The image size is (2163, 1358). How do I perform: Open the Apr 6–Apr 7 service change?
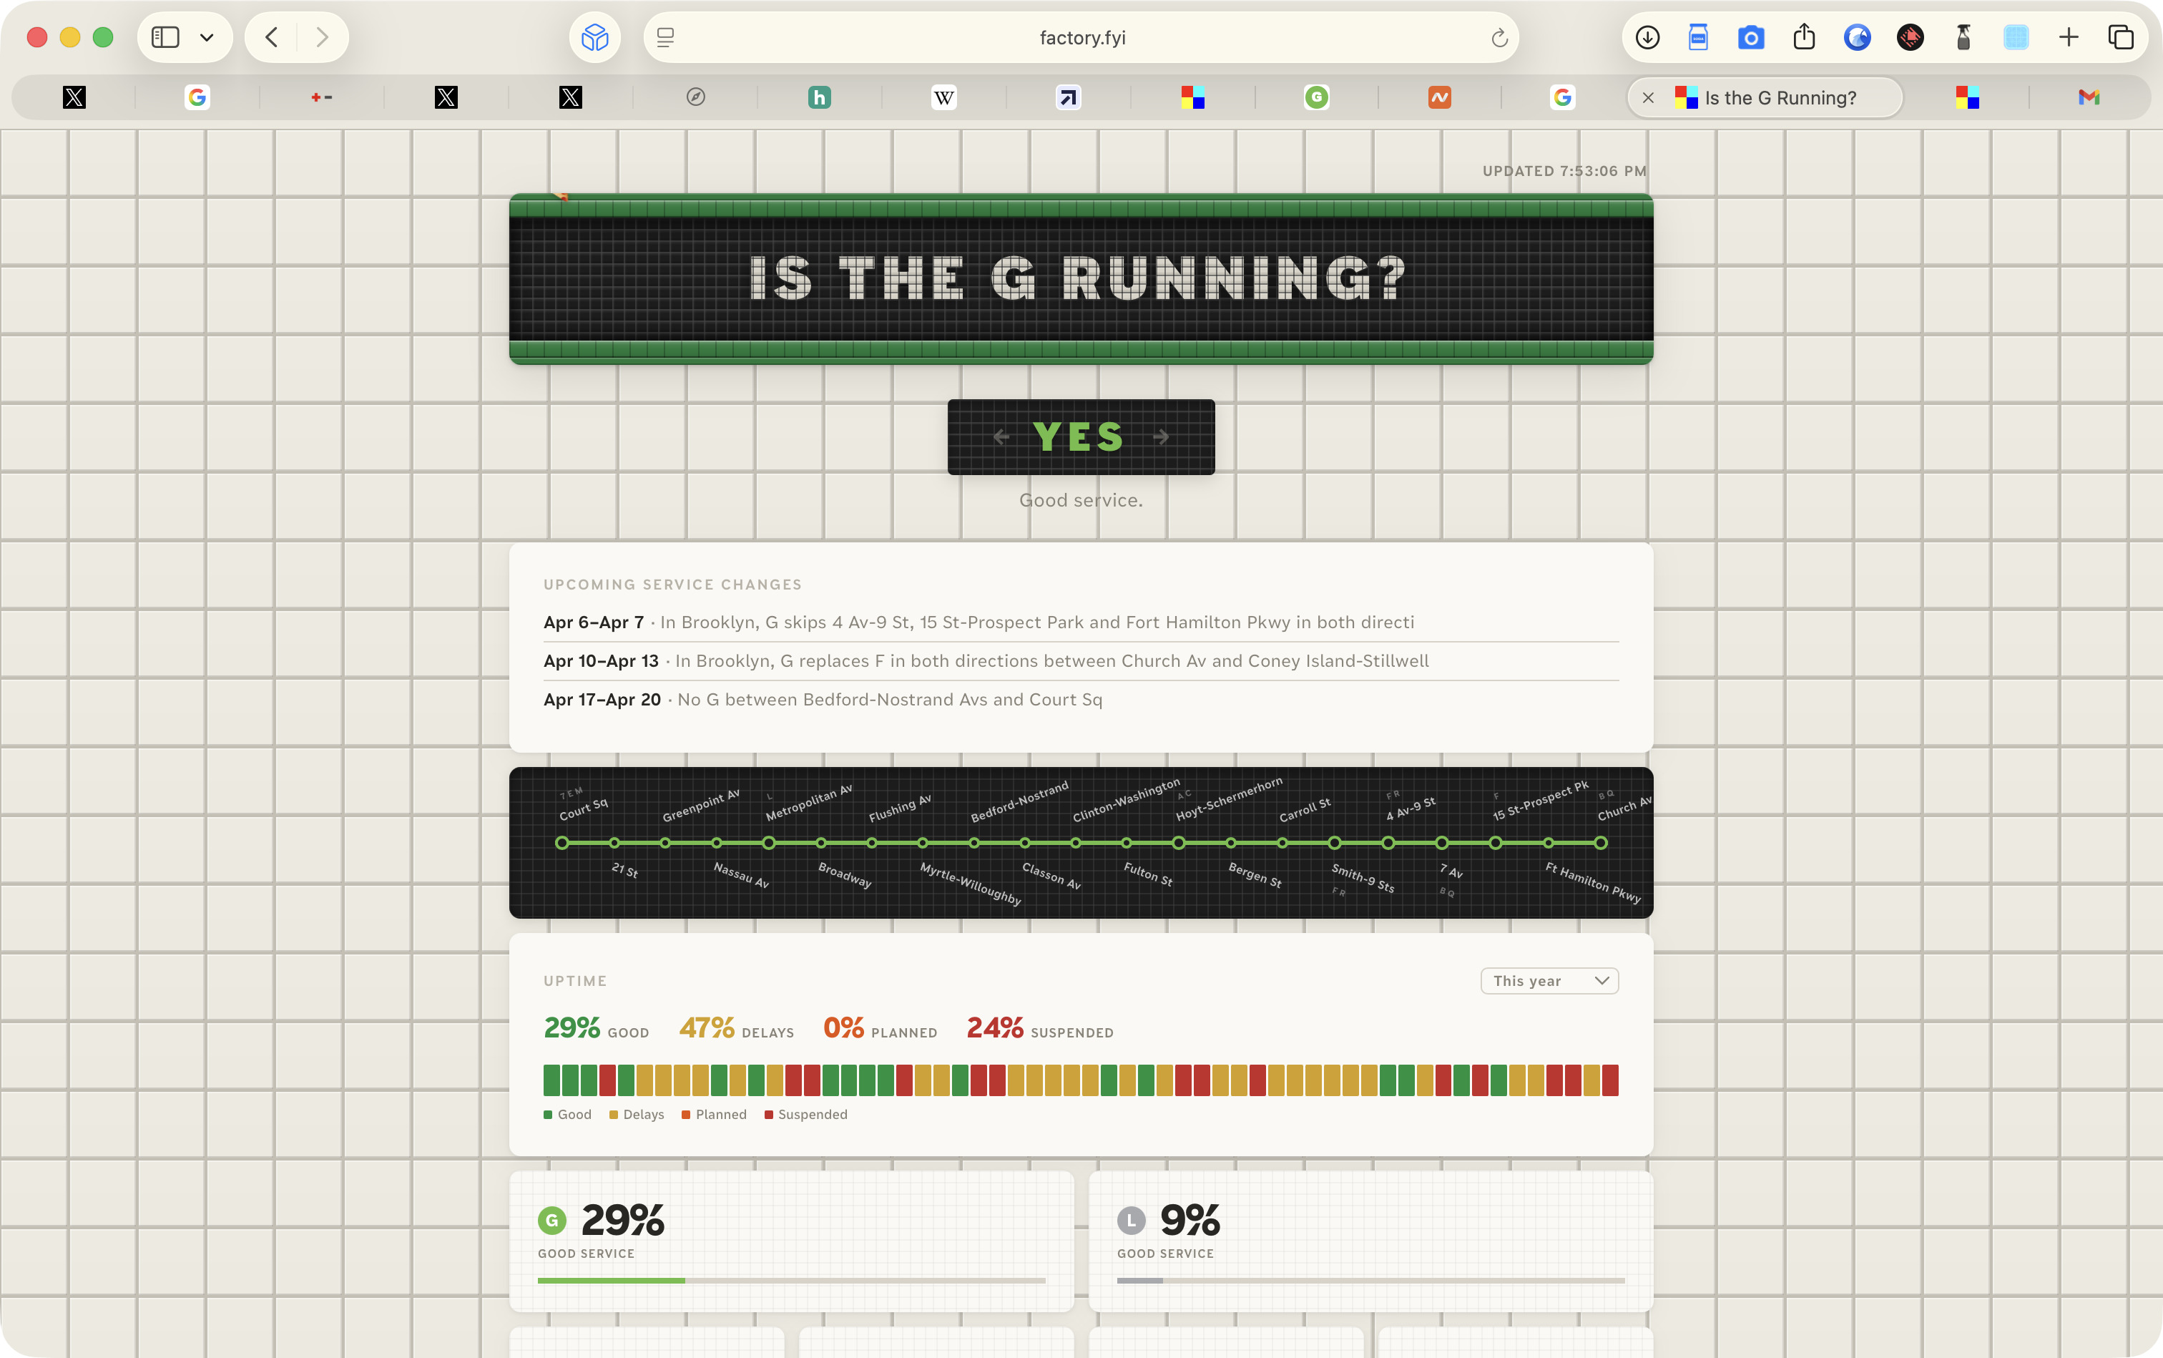point(1080,622)
